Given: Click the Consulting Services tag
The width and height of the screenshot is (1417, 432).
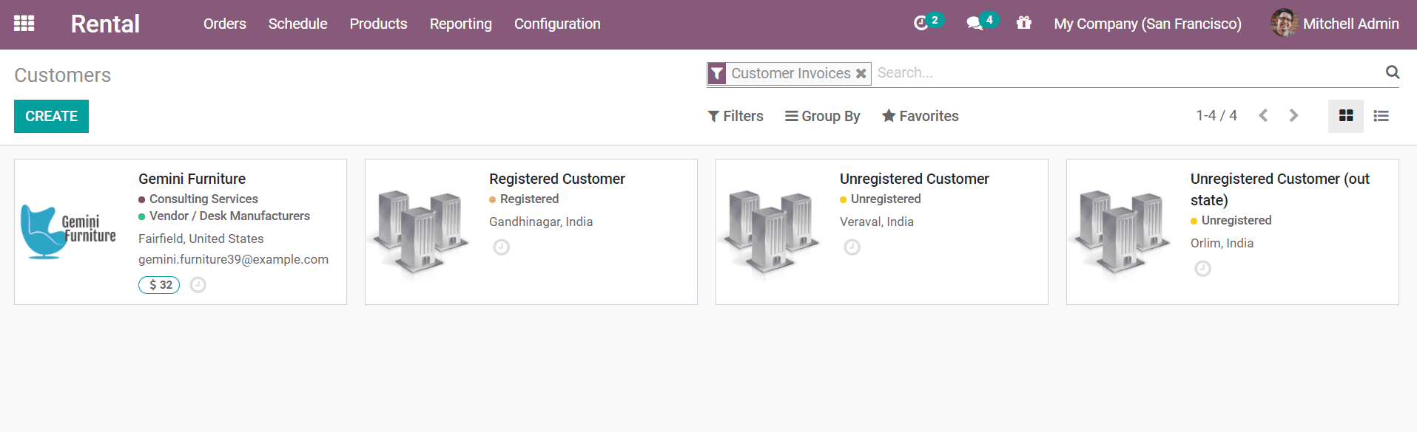Looking at the screenshot, I should (198, 199).
